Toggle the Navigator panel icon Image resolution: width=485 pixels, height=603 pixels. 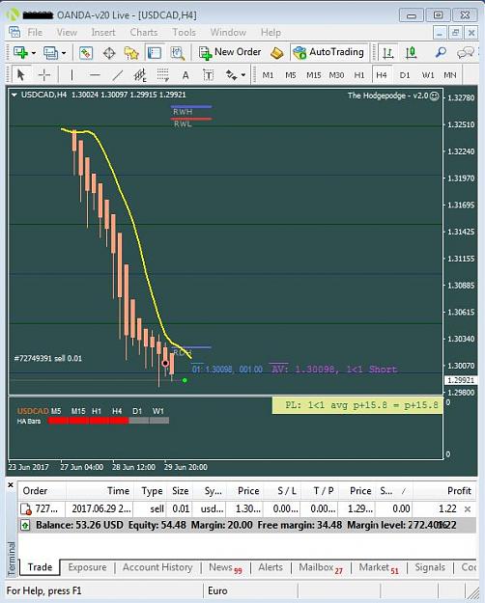(155, 53)
